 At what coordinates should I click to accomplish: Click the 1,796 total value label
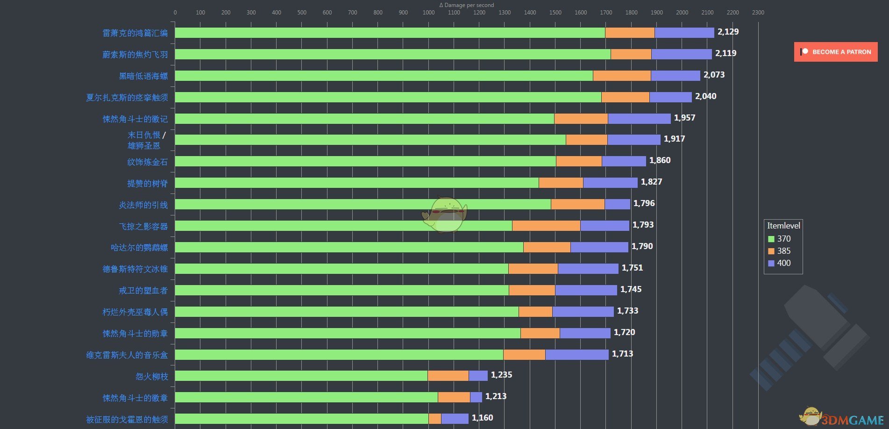[x=644, y=203]
